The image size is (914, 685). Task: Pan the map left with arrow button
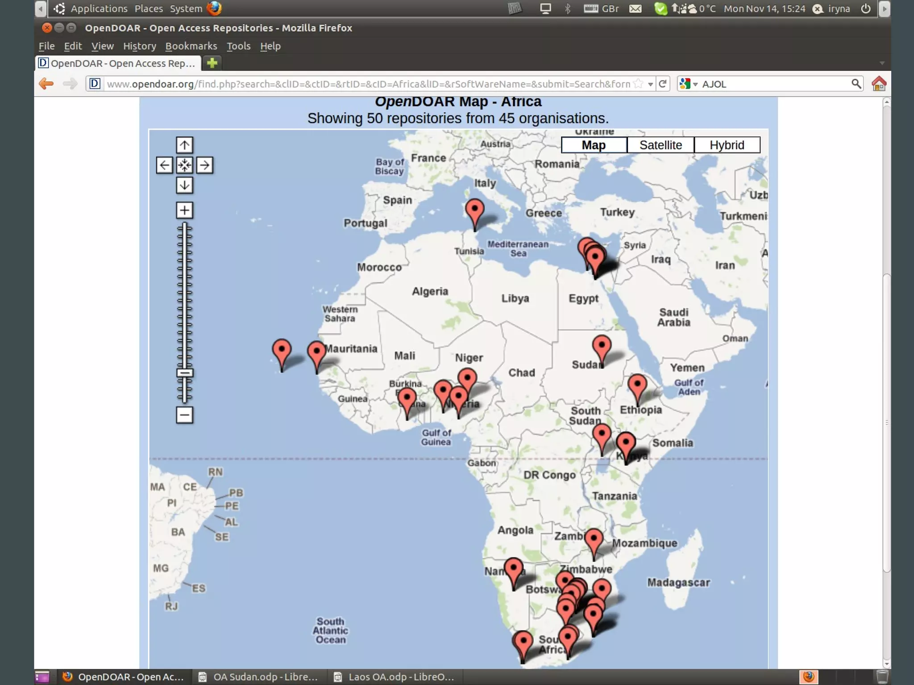164,165
